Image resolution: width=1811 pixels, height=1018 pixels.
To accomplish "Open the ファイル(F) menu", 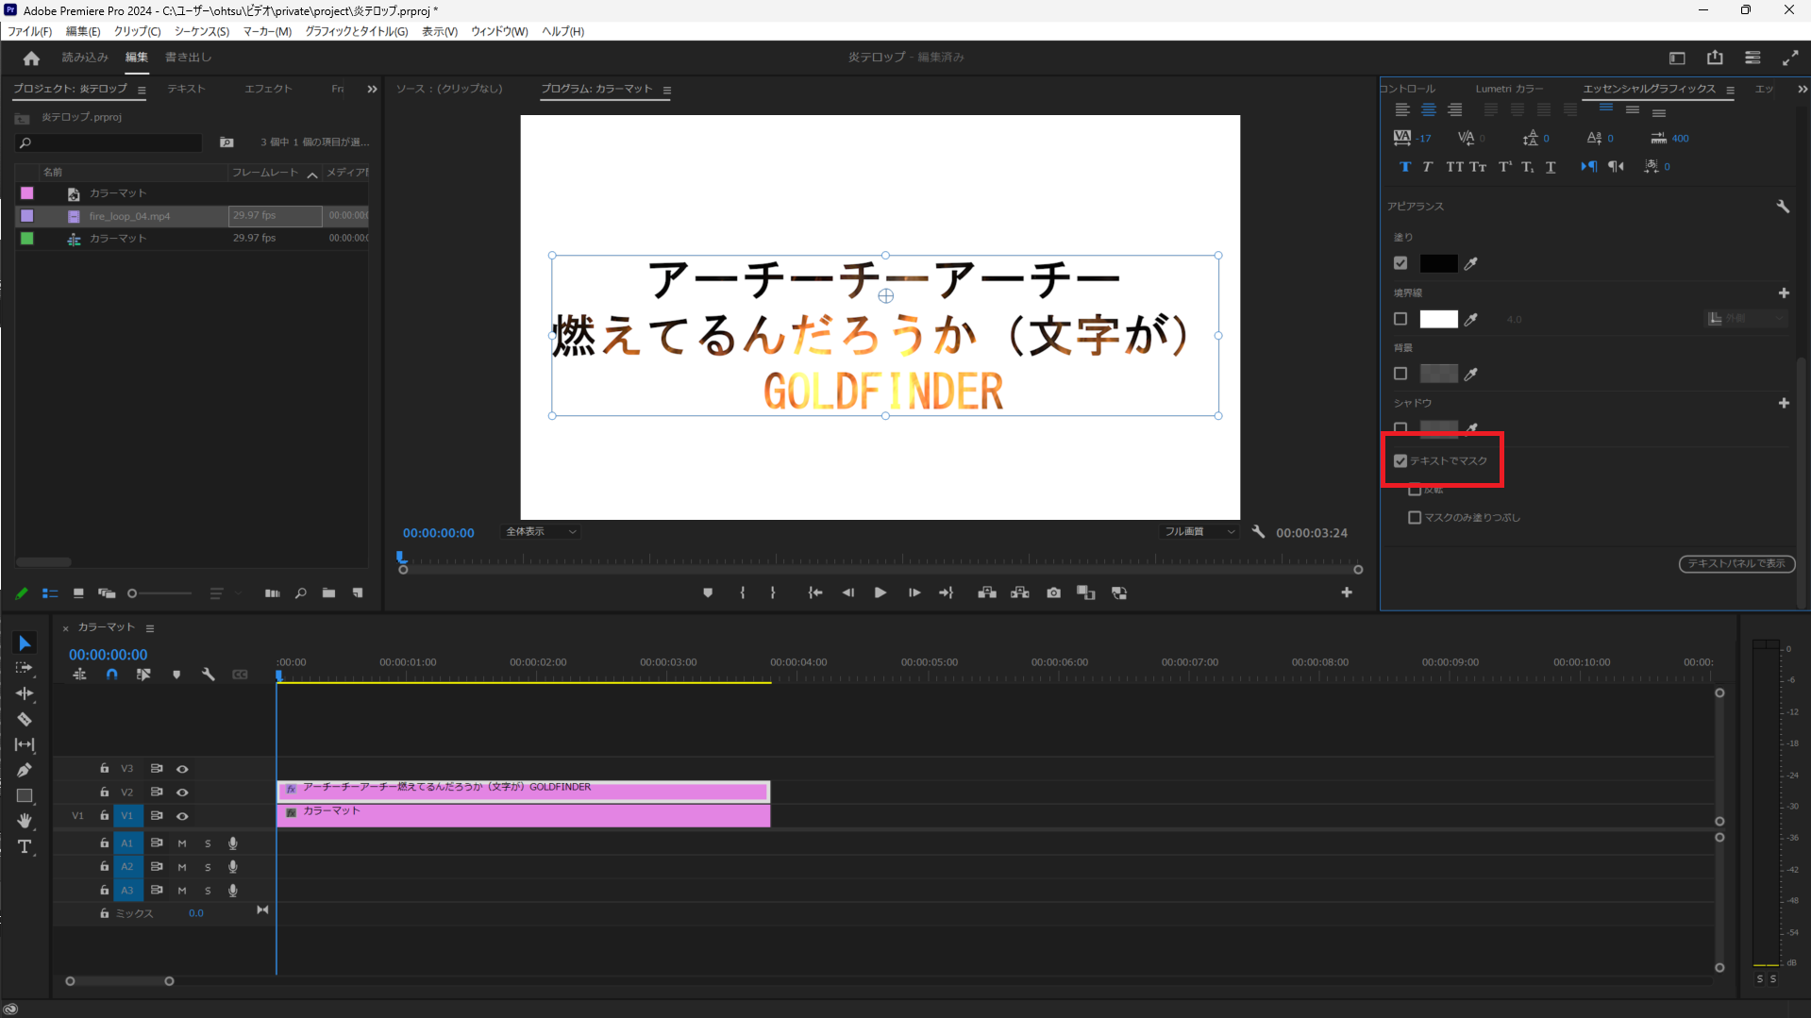I will click(29, 31).
